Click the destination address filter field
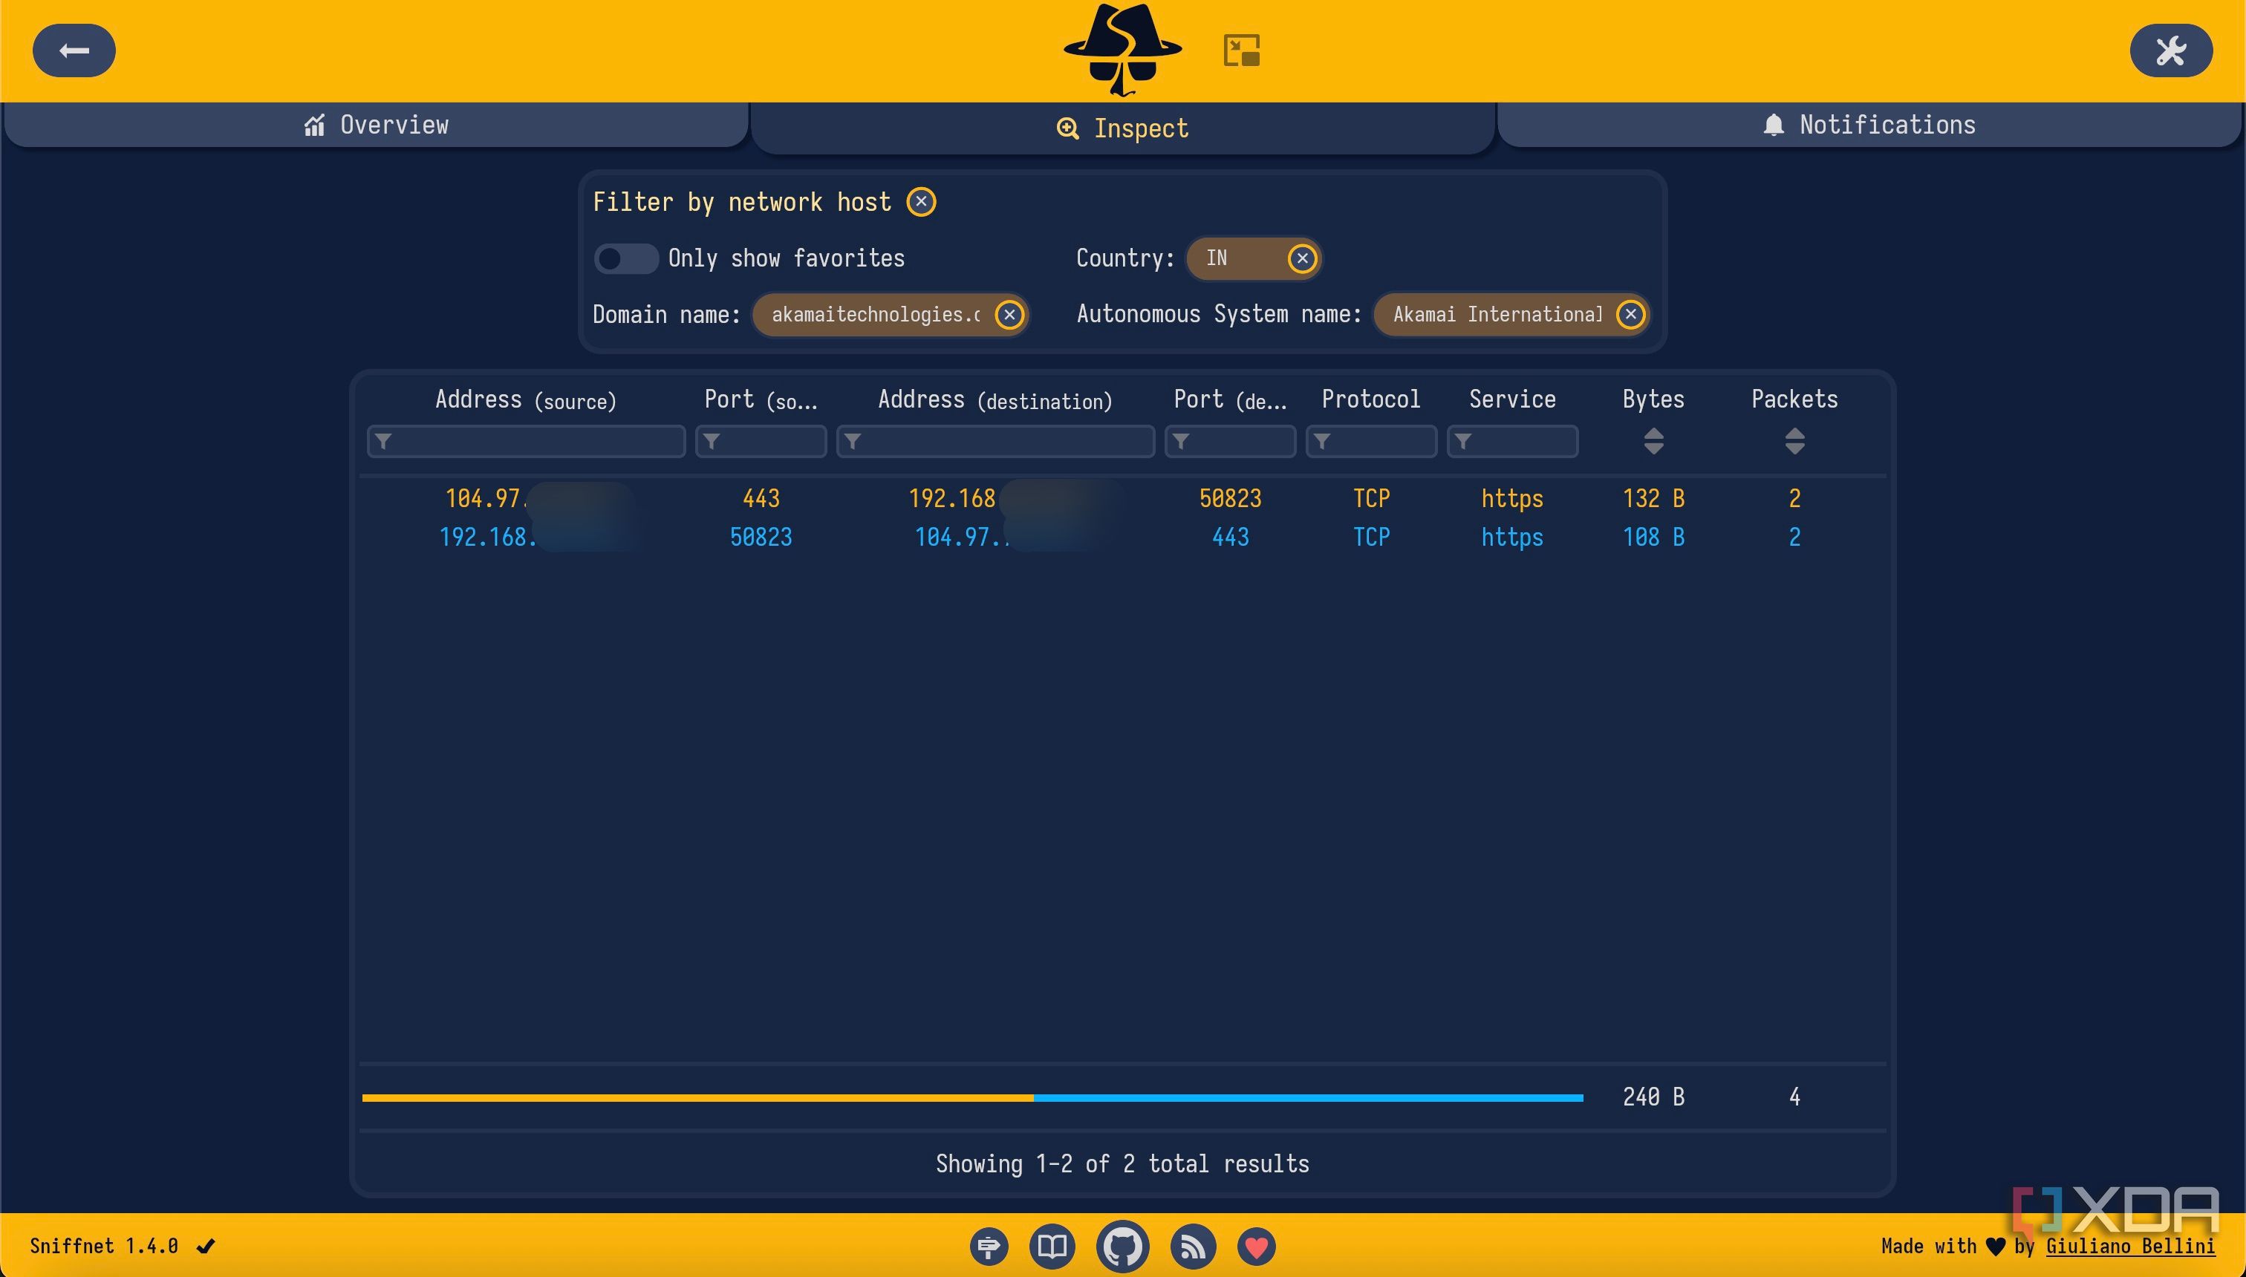The width and height of the screenshot is (2246, 1277). coord(995,441)
